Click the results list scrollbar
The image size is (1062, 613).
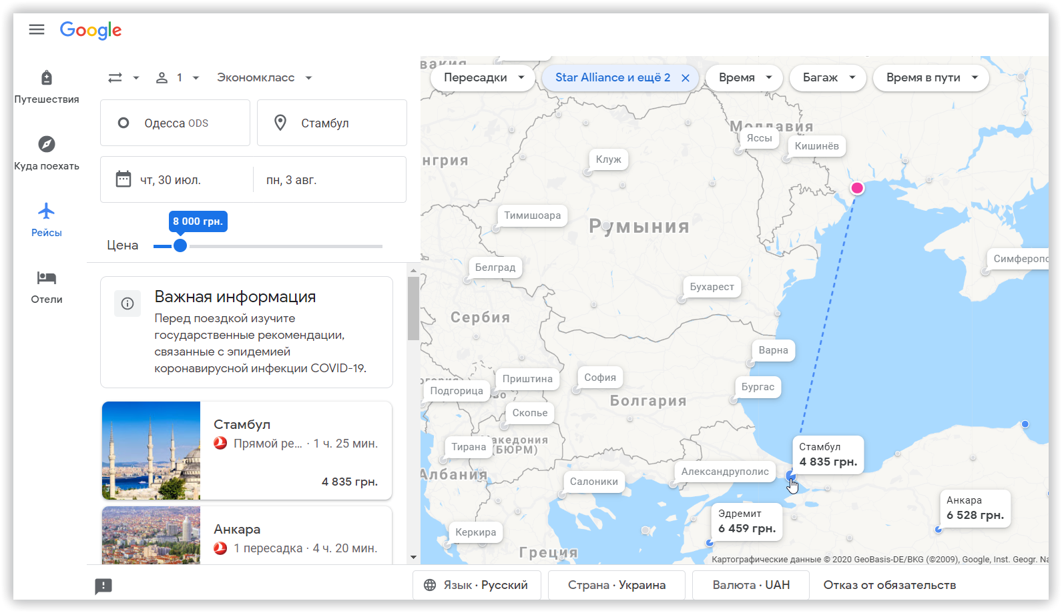[x=413, y=309]
